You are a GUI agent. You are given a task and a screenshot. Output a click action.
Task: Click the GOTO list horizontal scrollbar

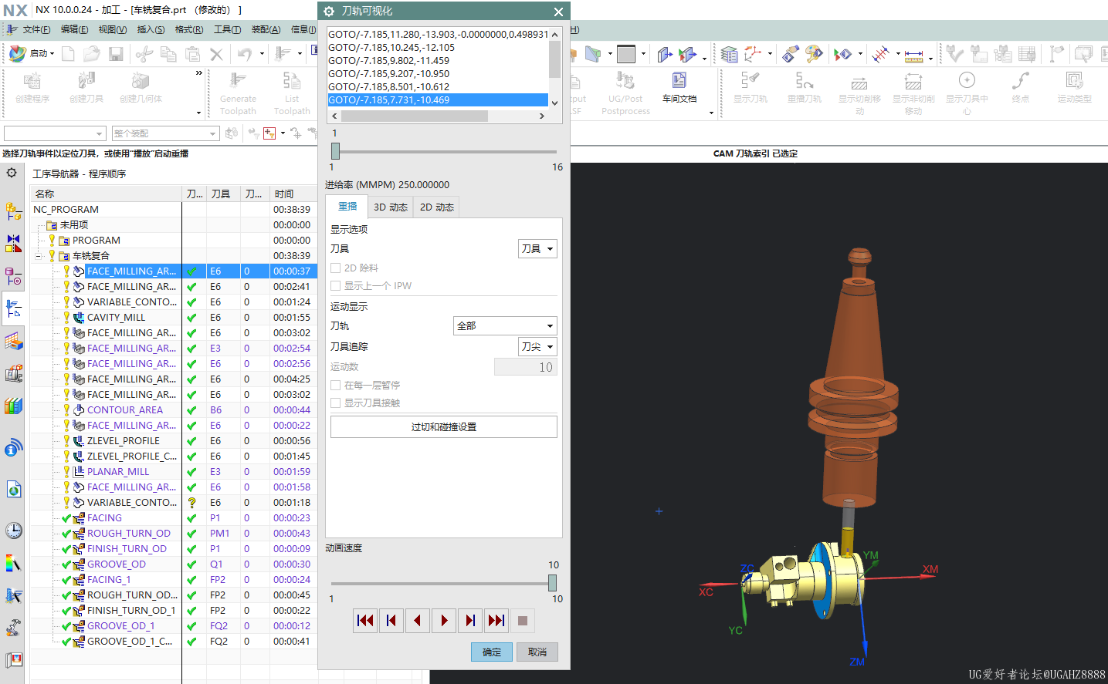[439, 116]
